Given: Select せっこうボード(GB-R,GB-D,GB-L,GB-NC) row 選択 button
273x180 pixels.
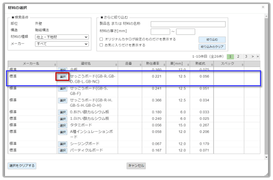Looking at the screenshot, I should click(x=62, y=77).
